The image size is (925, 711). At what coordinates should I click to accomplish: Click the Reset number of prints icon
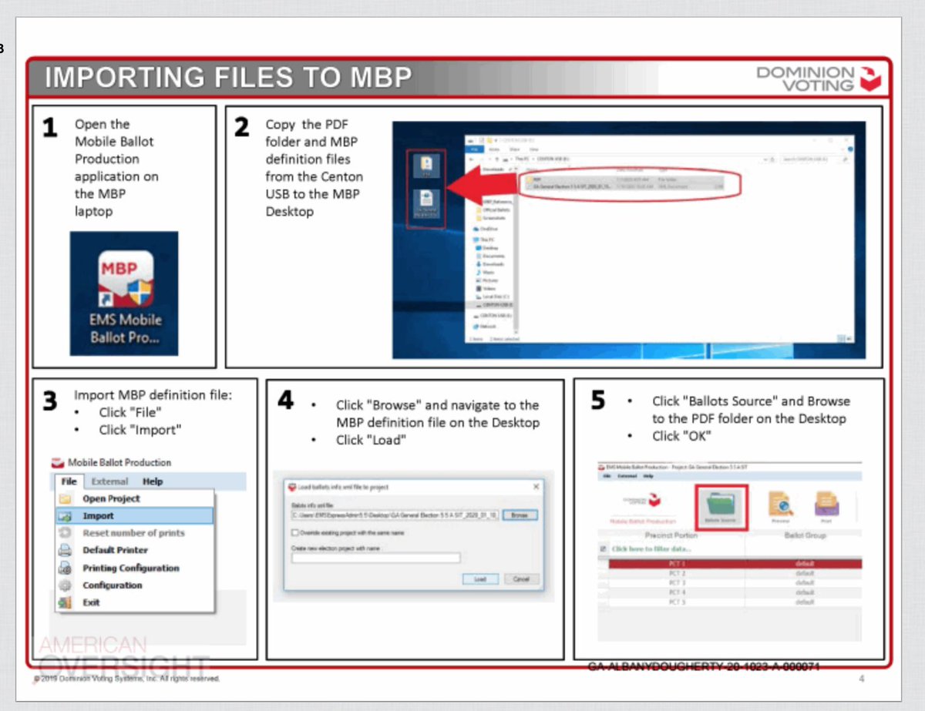[66, 533]
